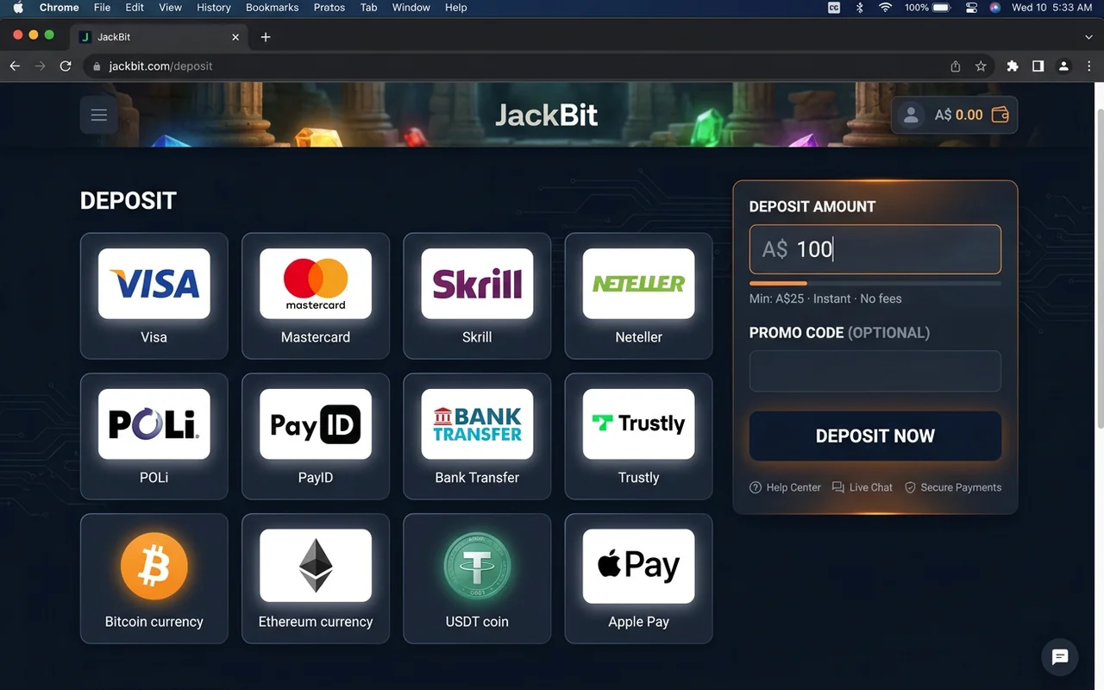Viewport: 1104px width, 690px height.
Task: Choose Ethereum currency deposit
Action: coord(316,578)
